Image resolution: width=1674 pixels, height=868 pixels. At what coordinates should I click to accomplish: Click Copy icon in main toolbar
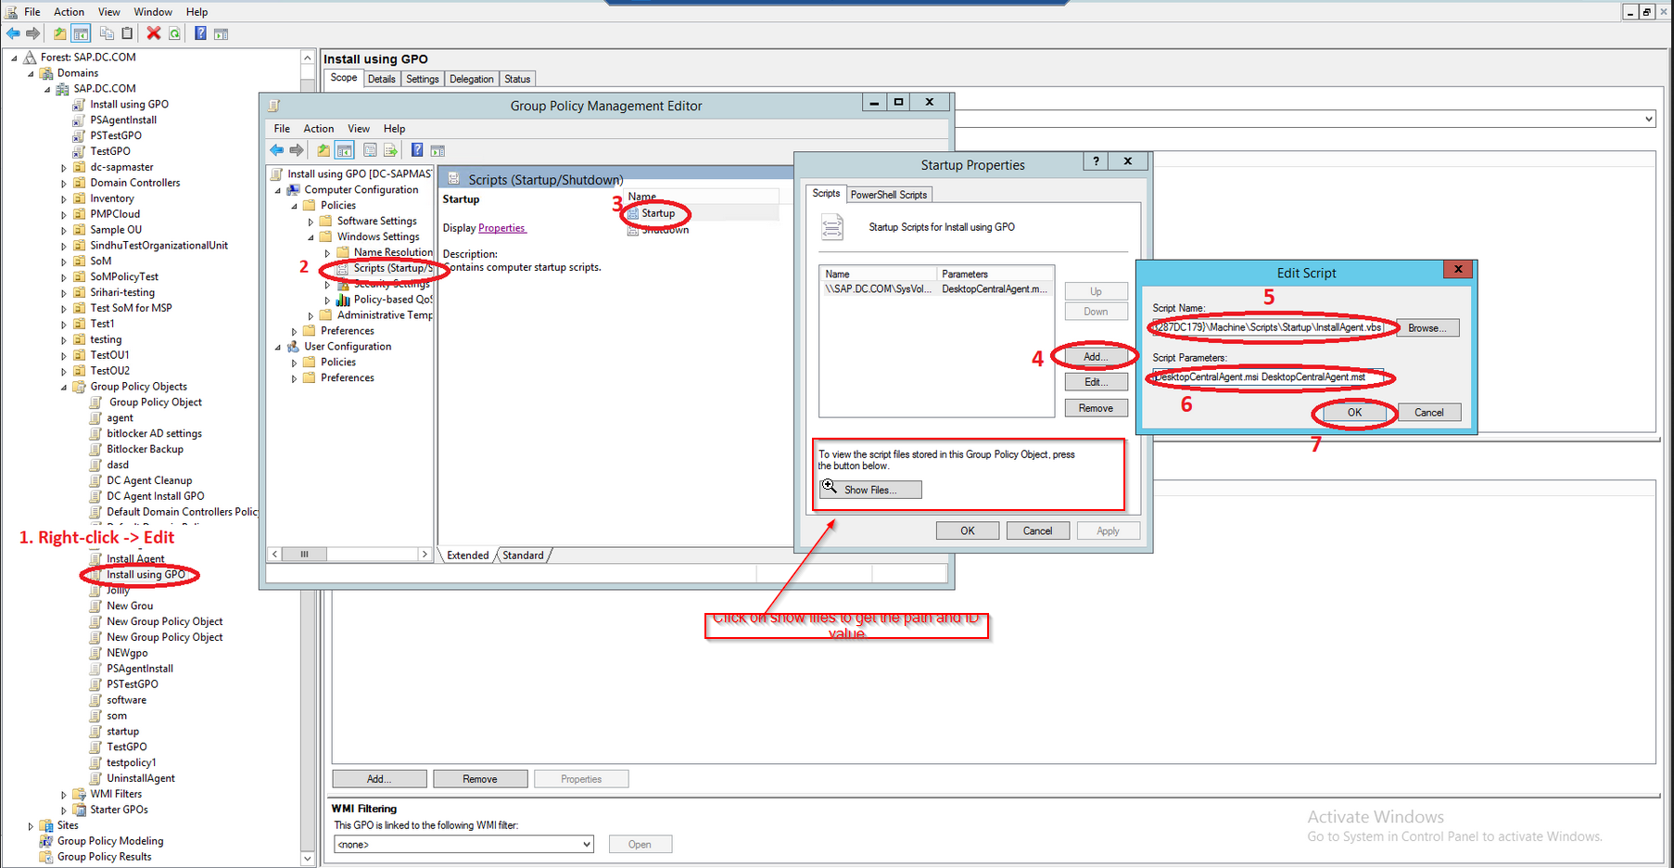(108, 33)
